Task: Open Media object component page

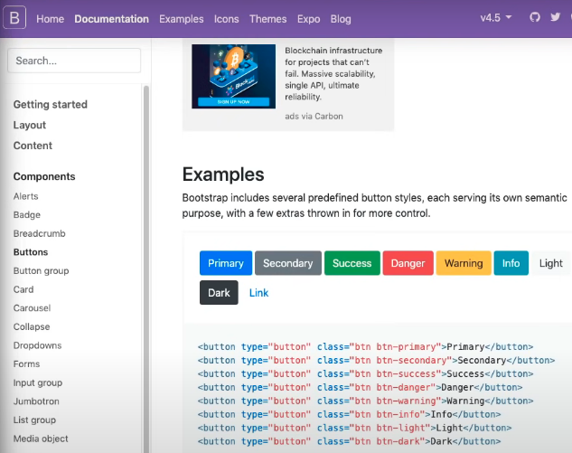Action: pos(41,439)
